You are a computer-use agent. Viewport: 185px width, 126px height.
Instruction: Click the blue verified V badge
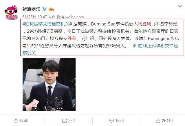point(45,9)
